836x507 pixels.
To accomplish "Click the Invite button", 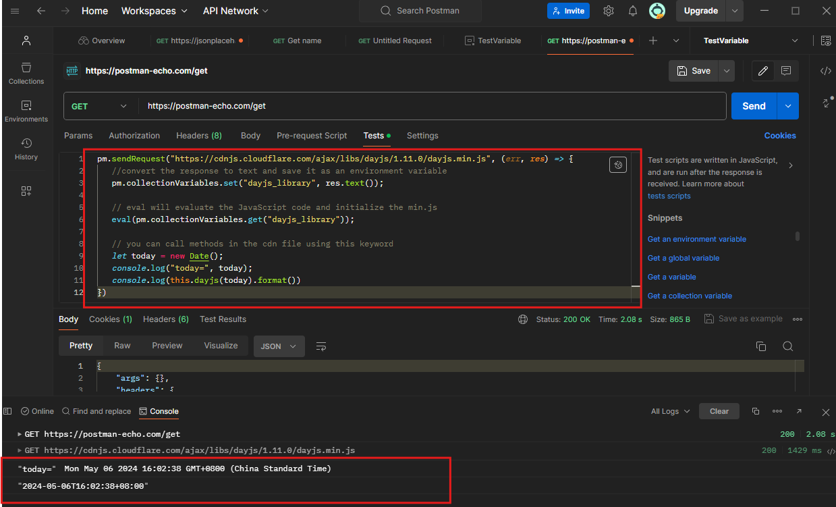I will click(x=568, y=11).
